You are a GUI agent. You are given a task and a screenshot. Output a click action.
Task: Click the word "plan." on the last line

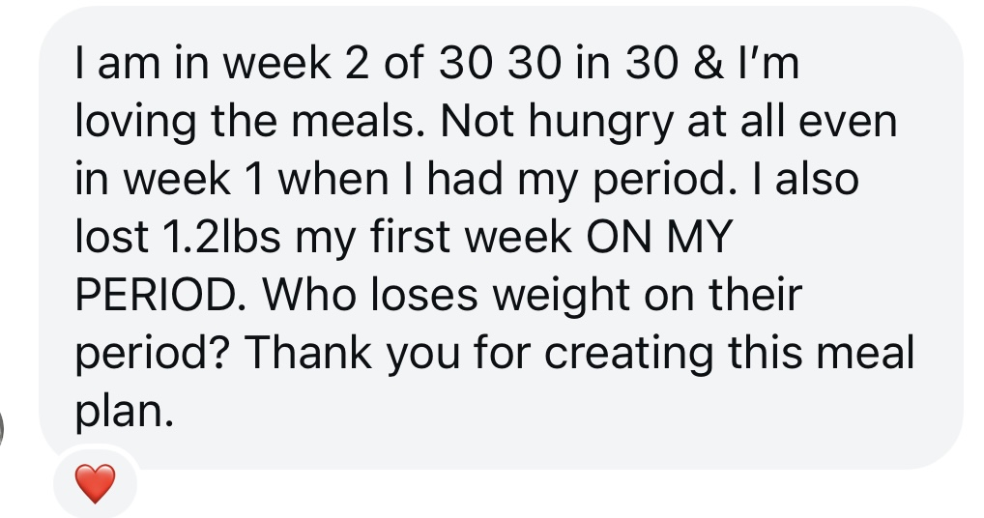click(125, 412)
